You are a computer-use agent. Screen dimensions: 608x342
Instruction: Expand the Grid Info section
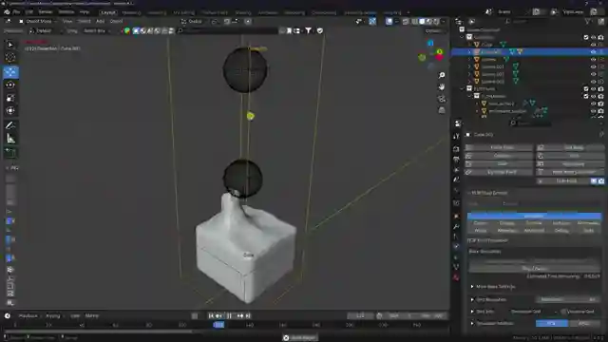point(472,312)
